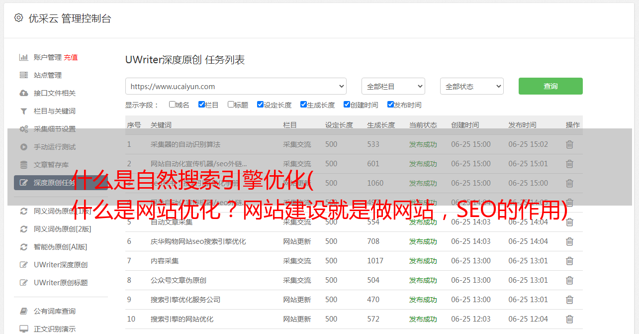Delete row 1 using its trash icon
The width and height of the screenshot is (639, 334).
tap(569, 144)
